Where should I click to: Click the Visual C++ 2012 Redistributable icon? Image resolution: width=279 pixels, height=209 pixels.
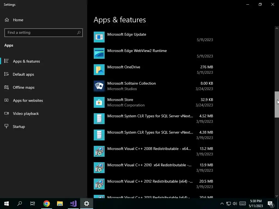point(99,184)
